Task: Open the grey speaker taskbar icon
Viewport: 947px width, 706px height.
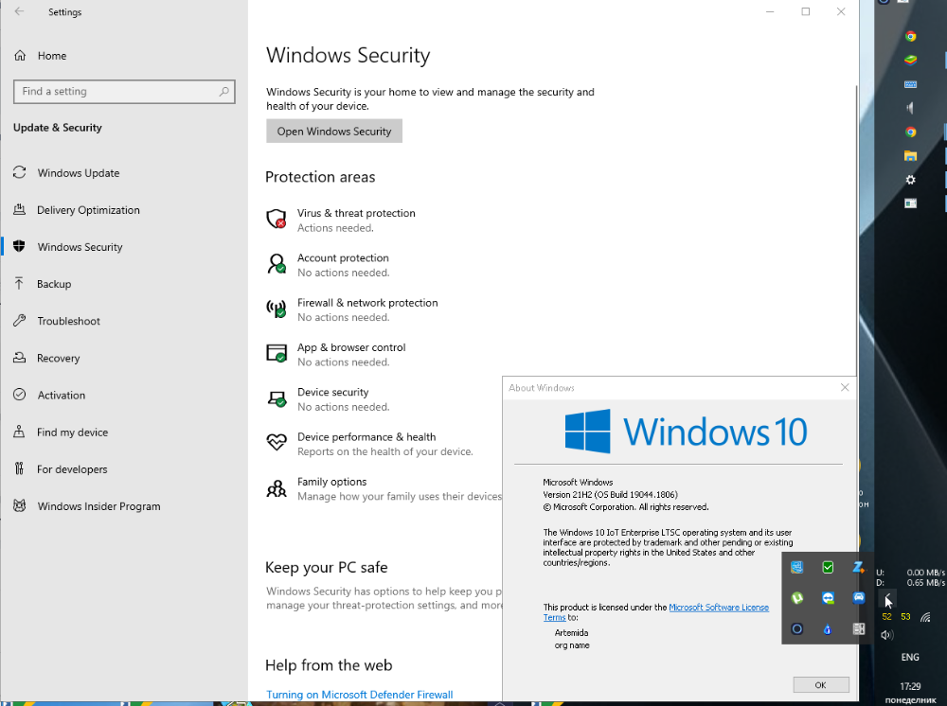Action: pos(910,108)
